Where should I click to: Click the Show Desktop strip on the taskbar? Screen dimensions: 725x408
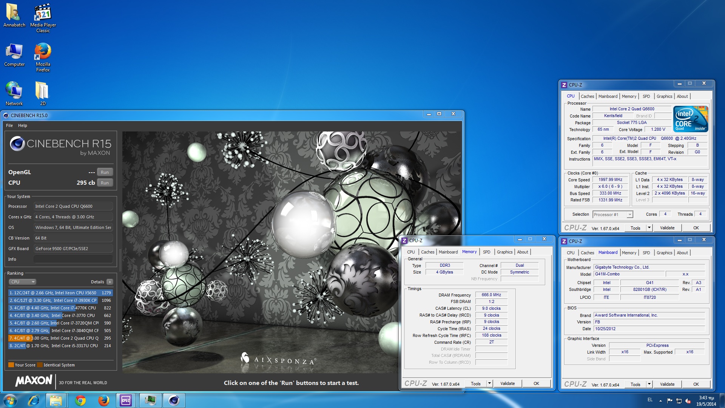(722, 400)
